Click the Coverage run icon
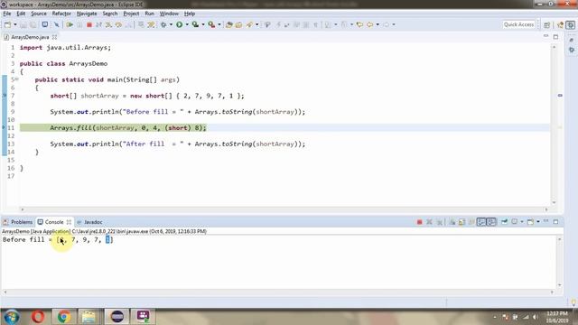 pyautogui.click(x=195, y=24)
